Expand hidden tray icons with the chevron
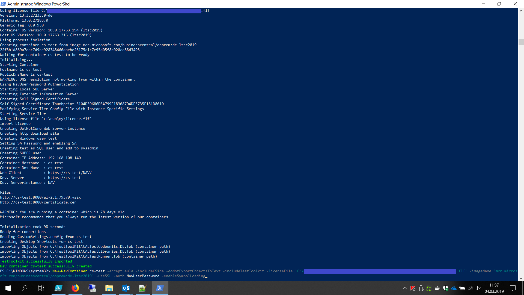524x295 pixels. point(405,288)
